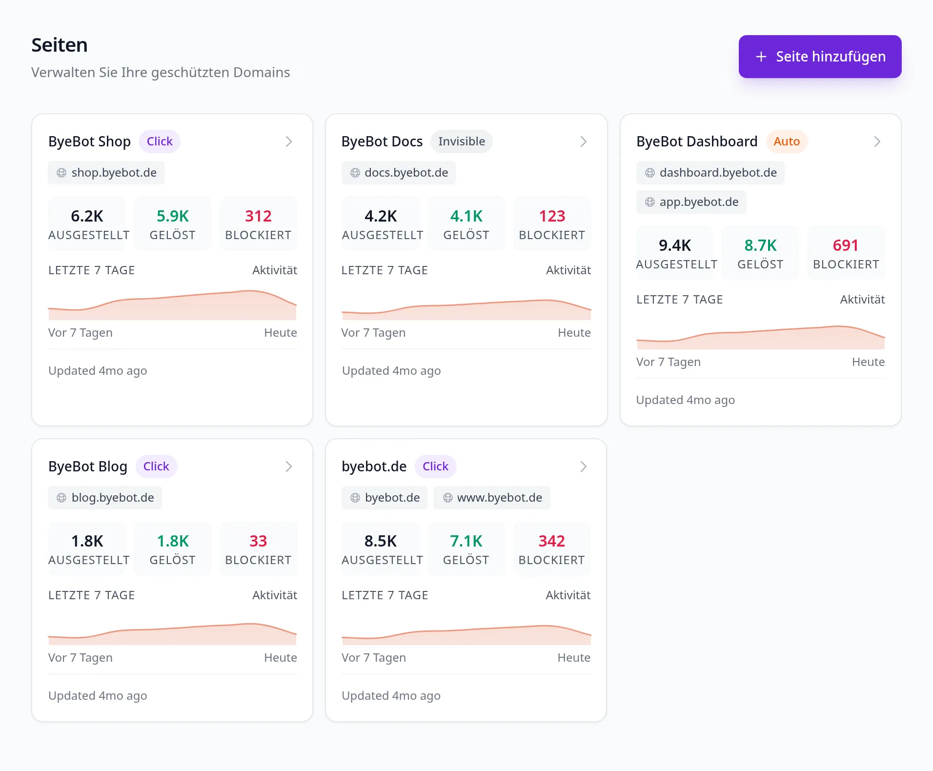Screen dimensions: 933x771
Task: Select the app.byebot.de domain chip
Action: (x=691, y=202)
